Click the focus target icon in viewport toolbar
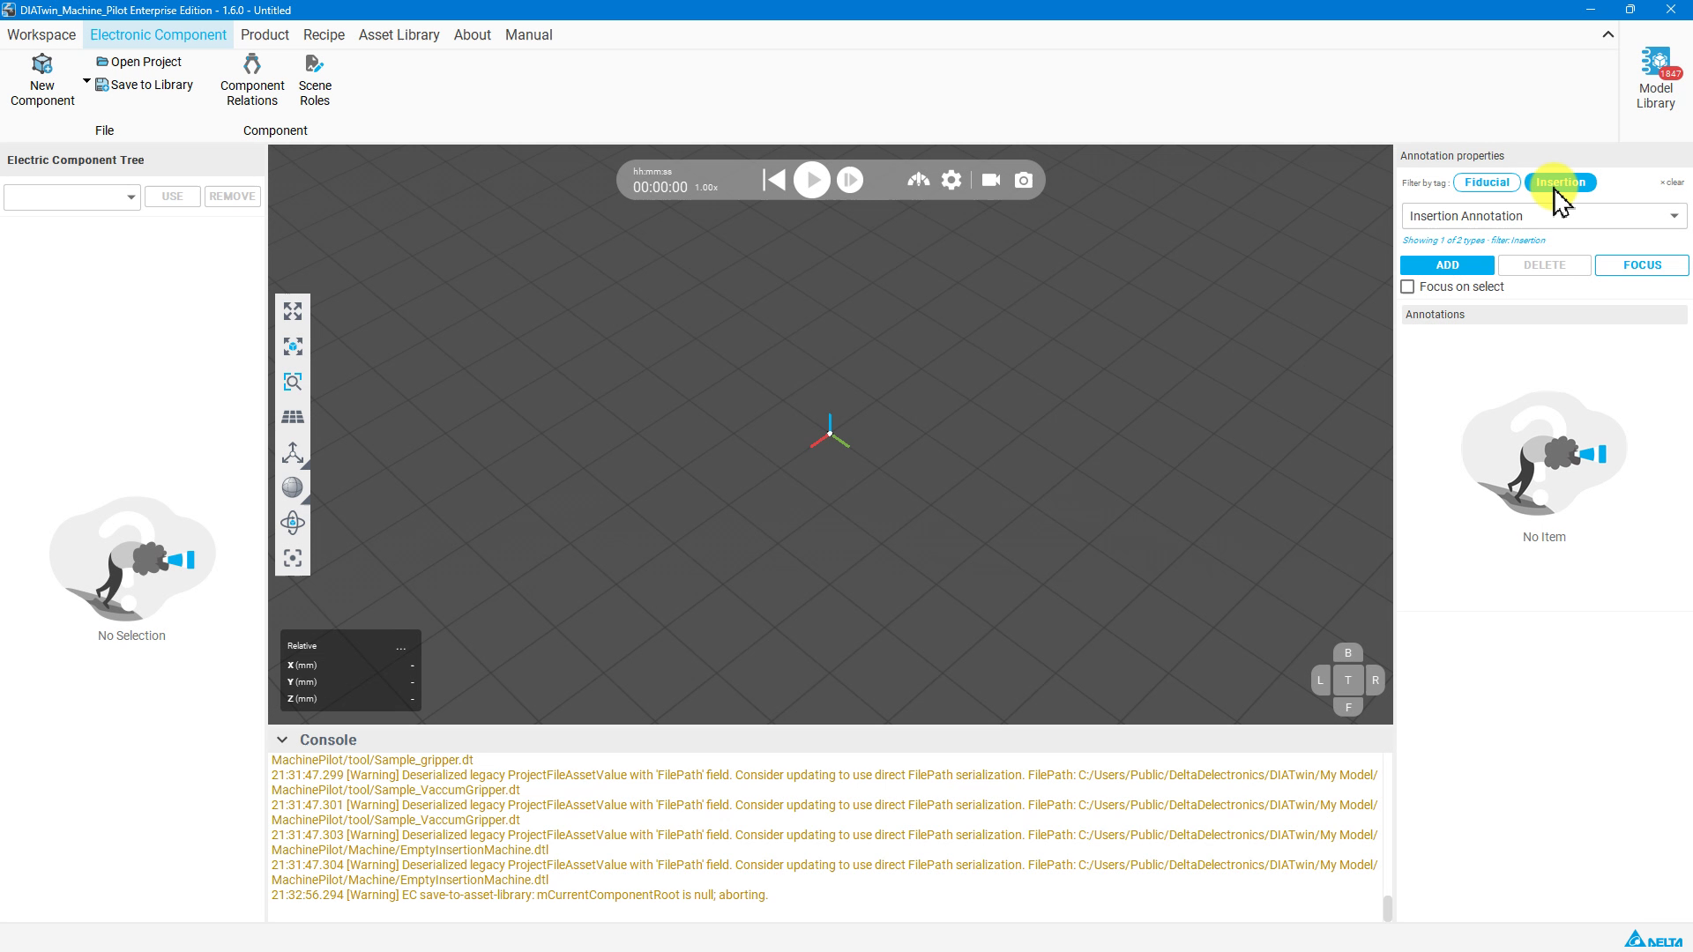 click(x=293, y=558)
